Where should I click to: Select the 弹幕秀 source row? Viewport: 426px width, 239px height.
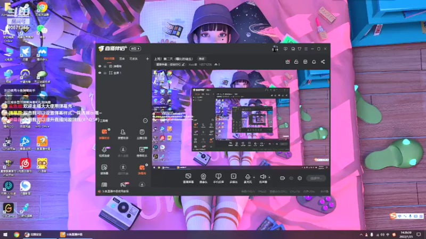tap(124, 66)
